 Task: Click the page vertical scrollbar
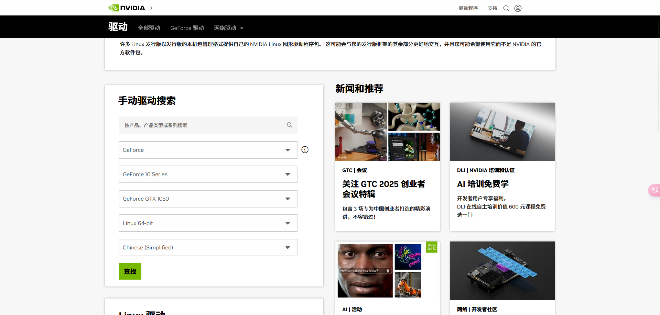[x=659, y=76]
